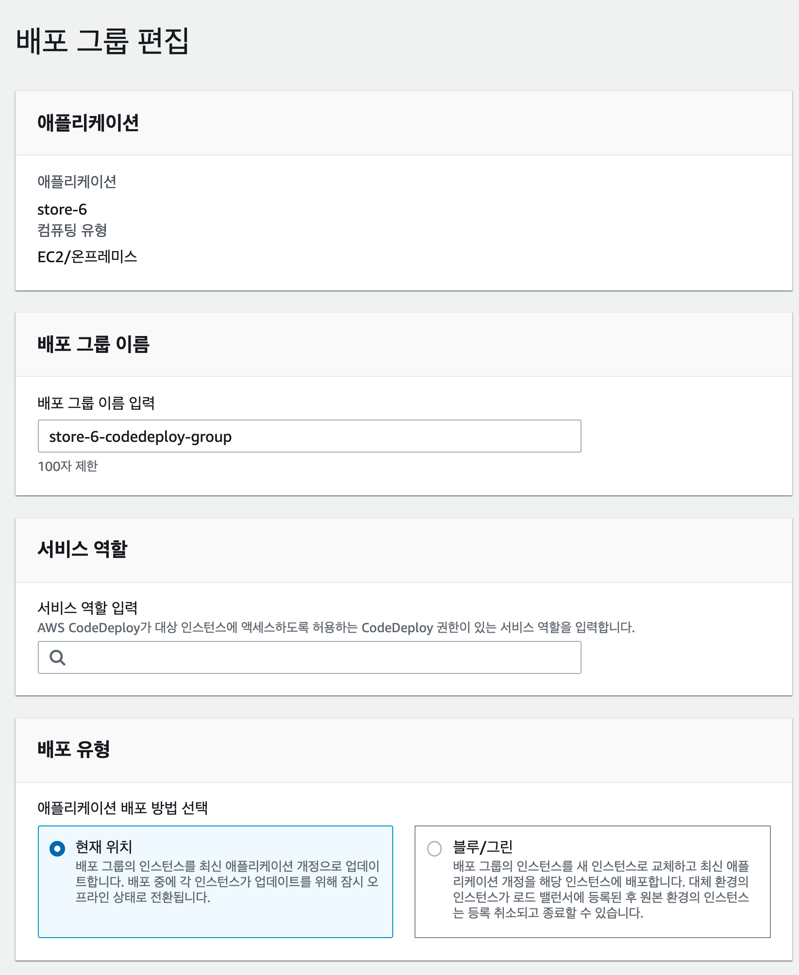Click the EC2/온프레미스 compute type value
The width and height of the screenshot is (799, 975).
pyautogui.click(x=87, y=256)
